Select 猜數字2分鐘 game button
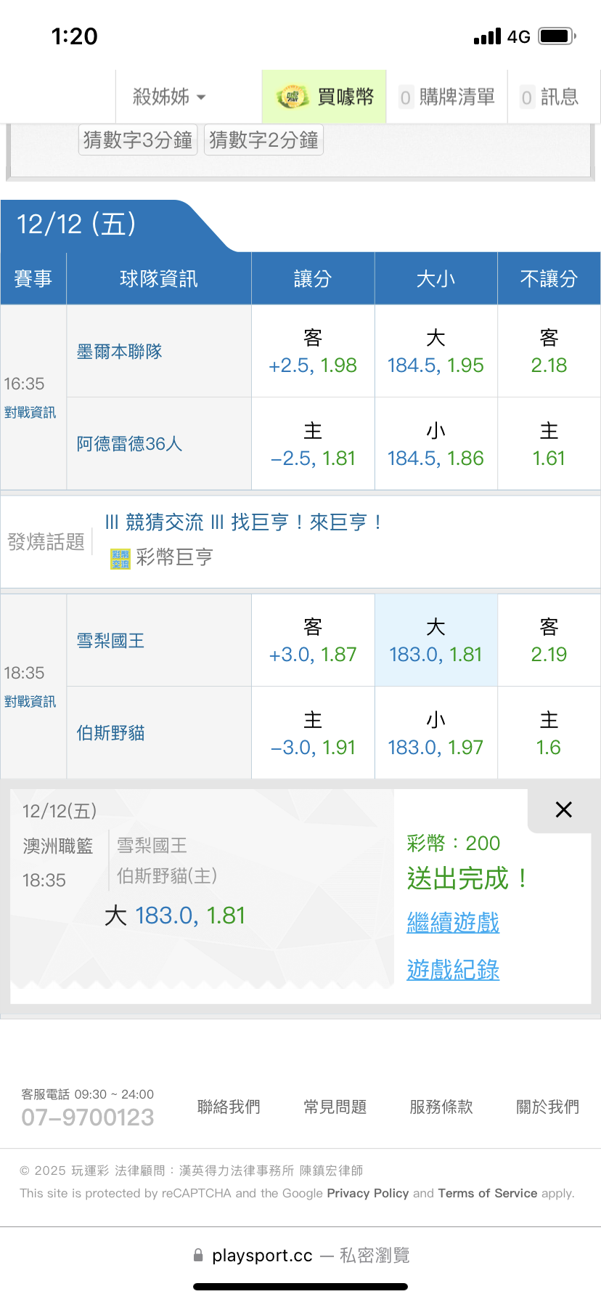This screenshot has width=601, height=1302. [263, 139]
